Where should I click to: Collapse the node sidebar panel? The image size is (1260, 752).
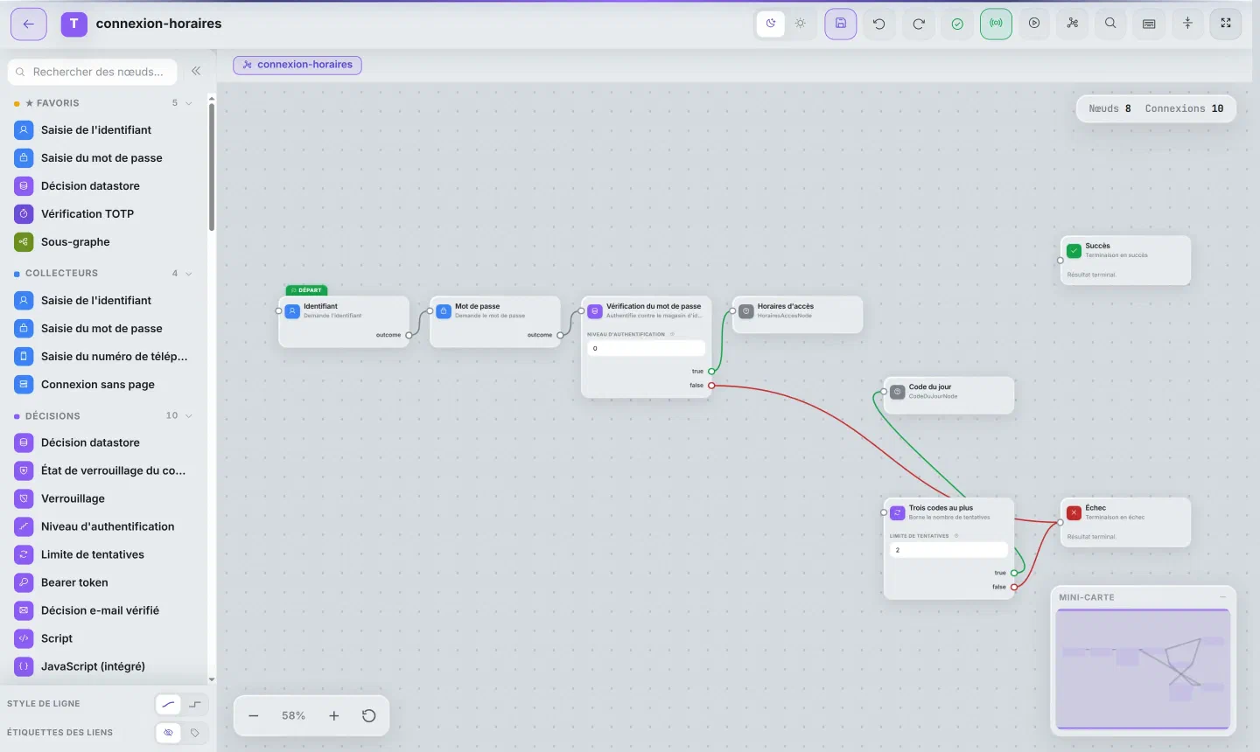point(196,71)
